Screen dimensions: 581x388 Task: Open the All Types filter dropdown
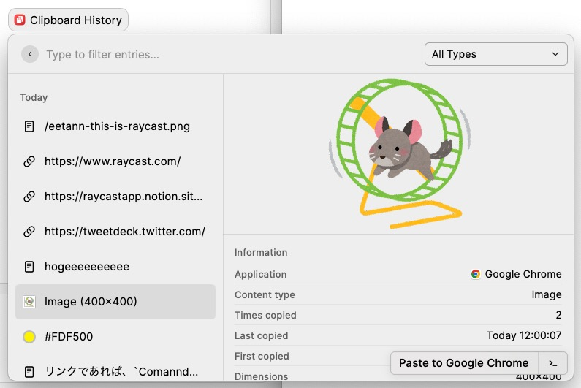(495, 54)
